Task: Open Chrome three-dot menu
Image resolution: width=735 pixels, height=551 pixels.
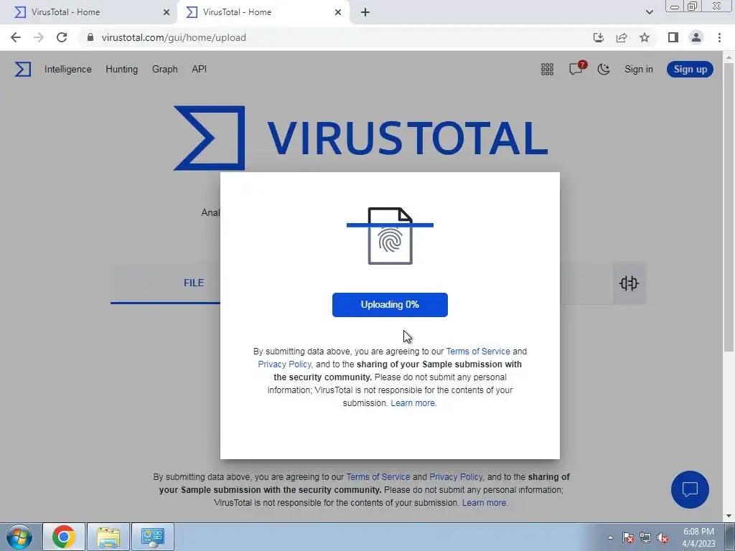Action: (x=719, y=37)
